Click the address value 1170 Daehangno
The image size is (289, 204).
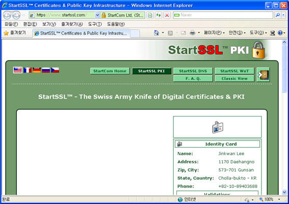(x=237, y=162)
